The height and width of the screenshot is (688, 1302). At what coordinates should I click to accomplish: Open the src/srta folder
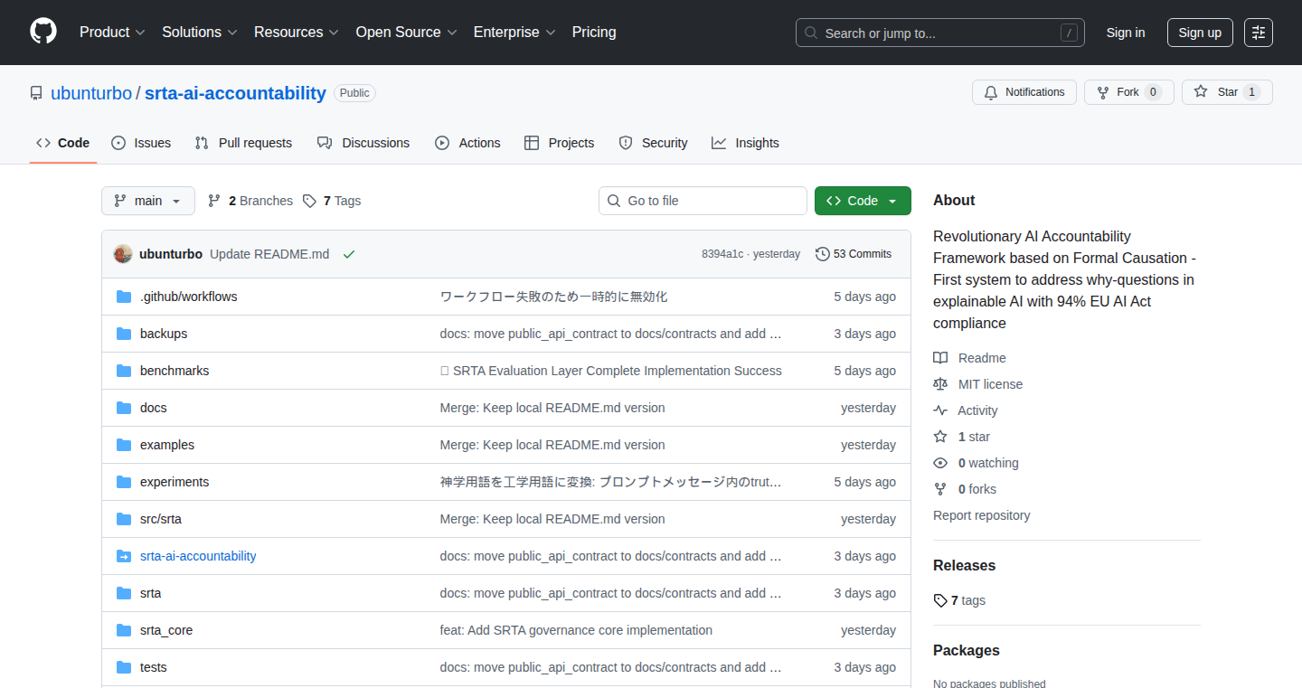coord(161,519)
